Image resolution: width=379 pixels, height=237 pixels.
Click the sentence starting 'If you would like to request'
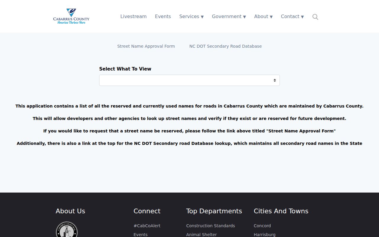[189, 131]
